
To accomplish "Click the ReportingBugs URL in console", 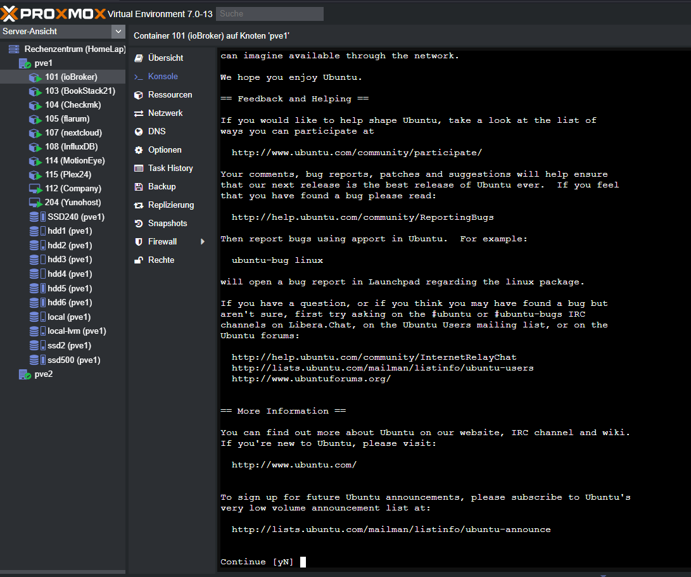I will 363,217.
